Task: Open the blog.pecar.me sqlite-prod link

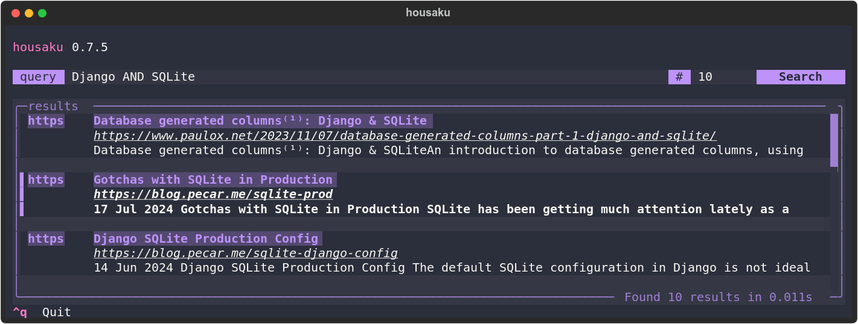Action: pyautogui.click(x=213, y=195)
